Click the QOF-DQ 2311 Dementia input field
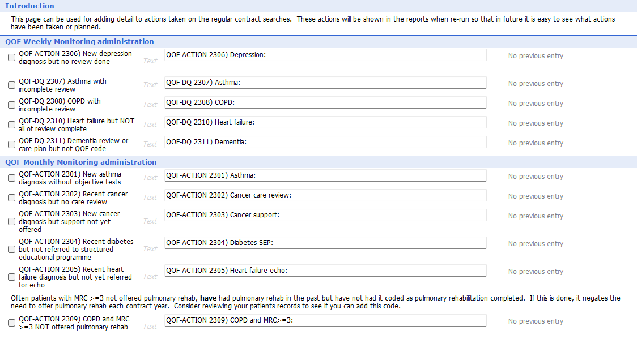 point(325,142)
